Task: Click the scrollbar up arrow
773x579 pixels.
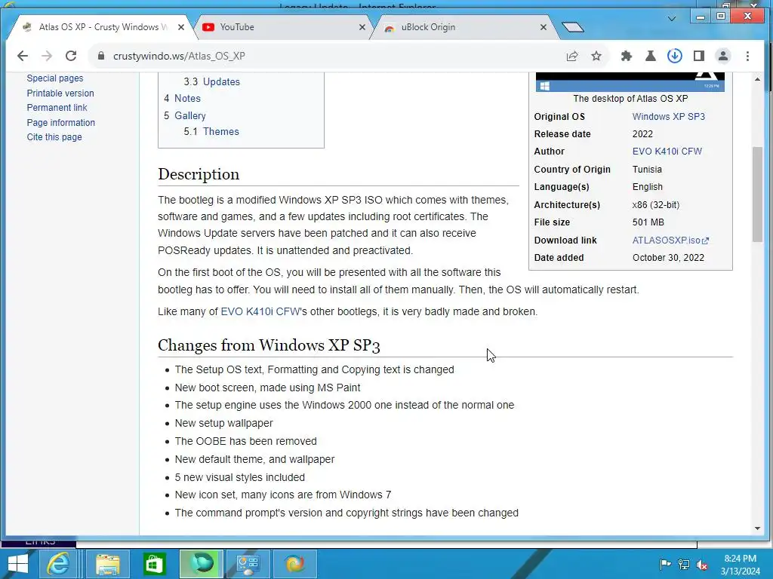Action: 757,78
